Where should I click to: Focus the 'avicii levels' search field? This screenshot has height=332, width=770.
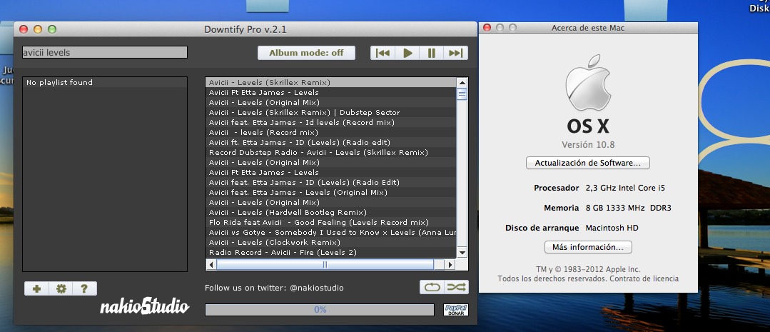(x=105, y=52)
